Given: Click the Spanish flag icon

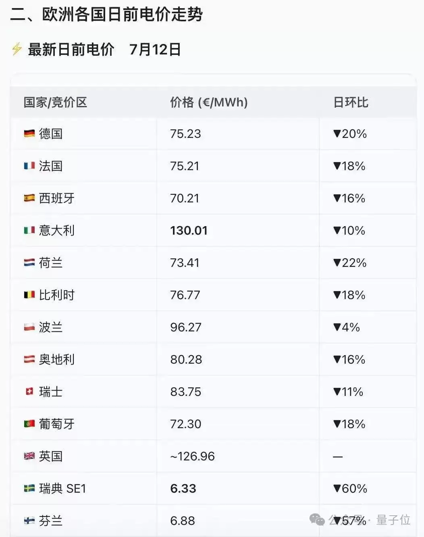Looking at the screenshot, I should pos(29,198).
